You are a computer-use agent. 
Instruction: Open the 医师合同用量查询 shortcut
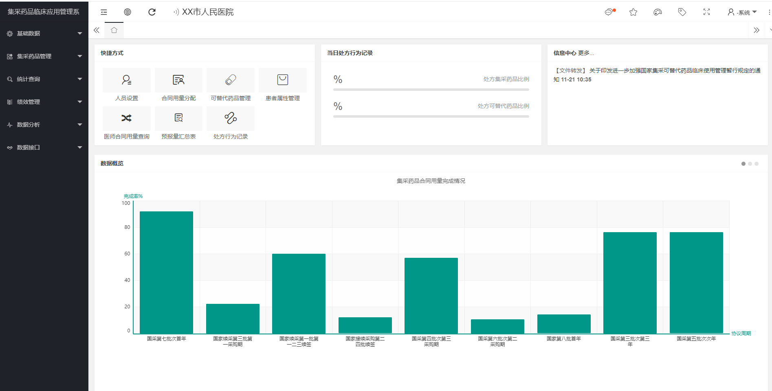click(127, 123)
